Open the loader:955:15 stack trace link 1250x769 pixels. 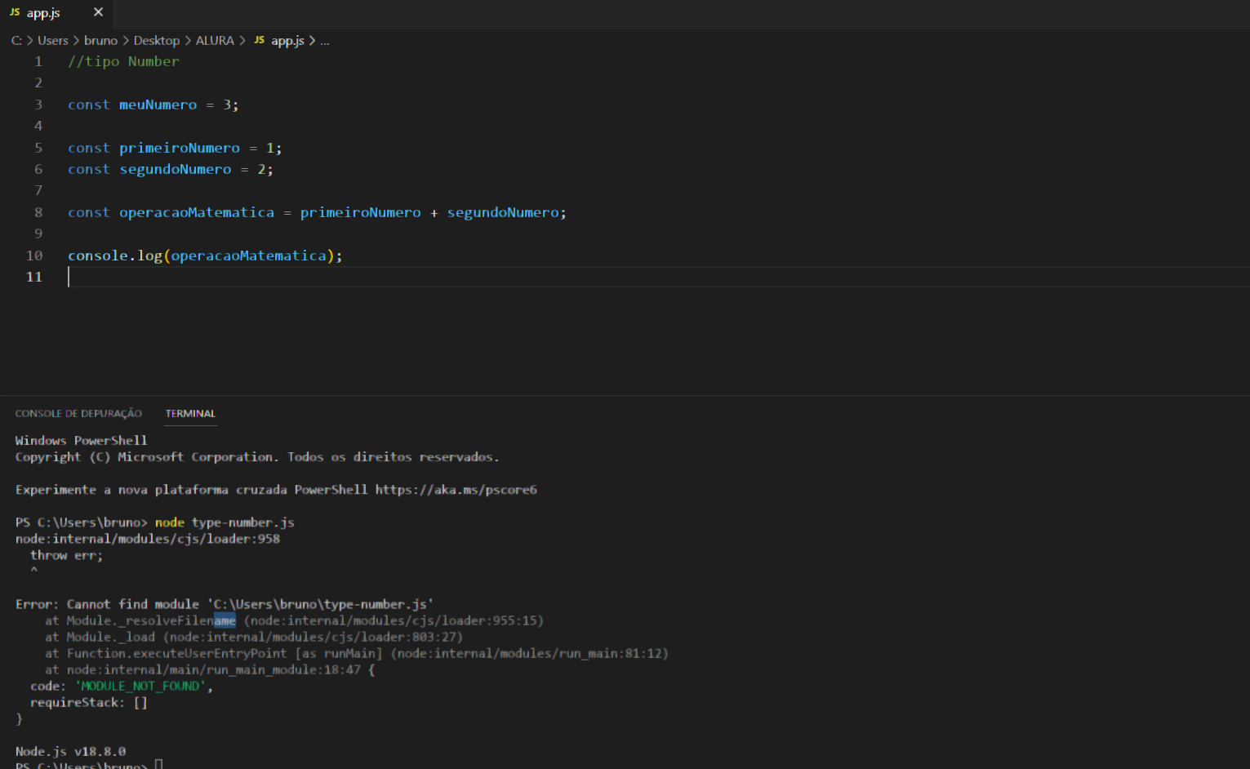394,620
